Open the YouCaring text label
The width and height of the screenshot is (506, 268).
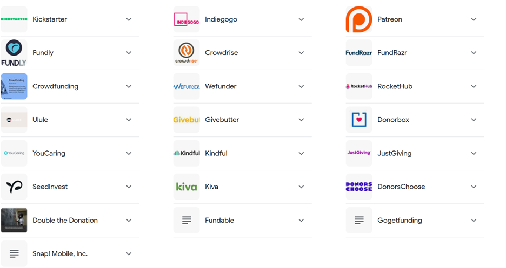(x=49, y=154)
